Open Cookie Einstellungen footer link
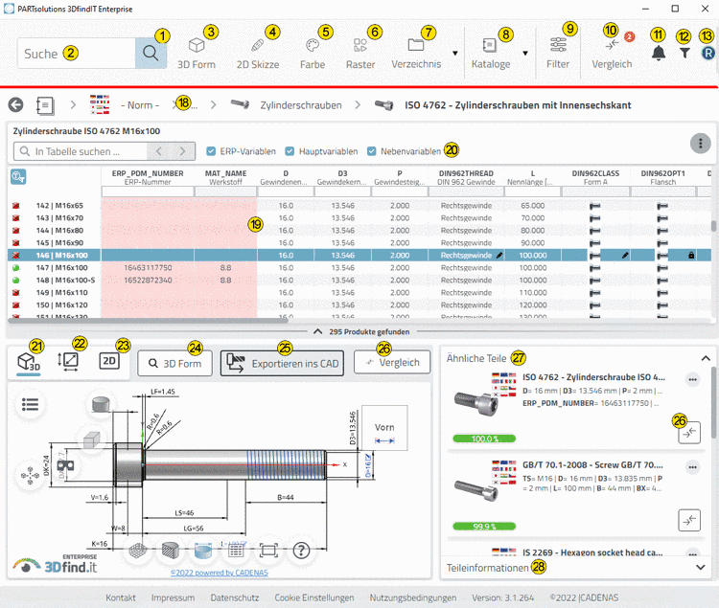The image size is (719, 608). tap(314, 597)
